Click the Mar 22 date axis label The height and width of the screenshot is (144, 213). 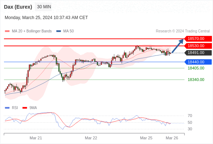pyautogui.click(x=91, y=138)
